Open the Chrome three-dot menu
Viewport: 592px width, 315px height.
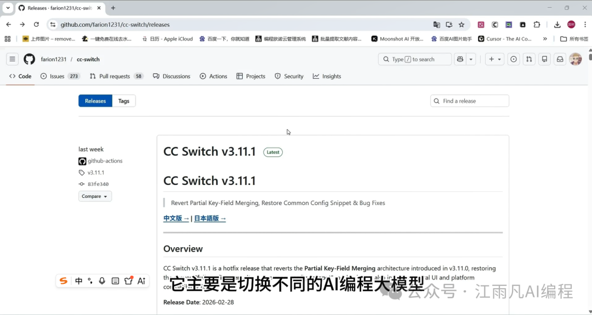[584, 25]
